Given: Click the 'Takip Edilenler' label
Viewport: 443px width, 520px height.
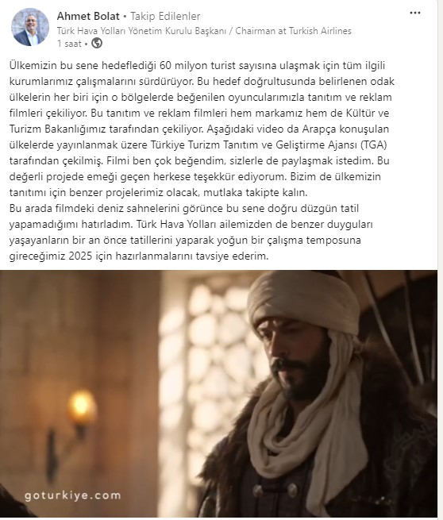Looking at the screenshot, I should 165,16.
